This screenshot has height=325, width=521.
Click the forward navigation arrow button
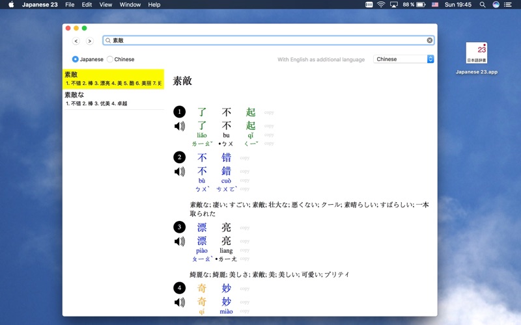pyautogui.click(x=89, y=41)
